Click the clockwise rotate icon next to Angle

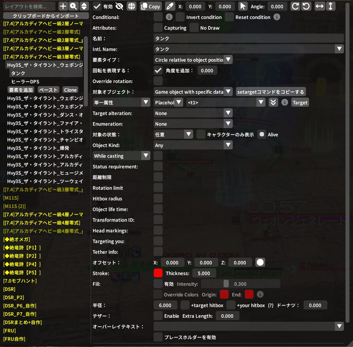295,6
